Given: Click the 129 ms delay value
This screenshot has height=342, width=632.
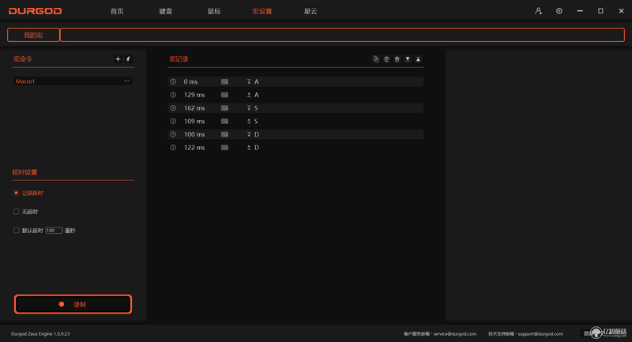Looking at the screenshot, I should pos(194,95).
